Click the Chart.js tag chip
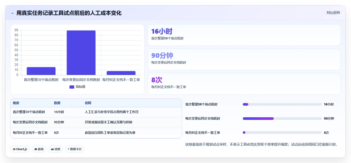 [x=20, y=149]
